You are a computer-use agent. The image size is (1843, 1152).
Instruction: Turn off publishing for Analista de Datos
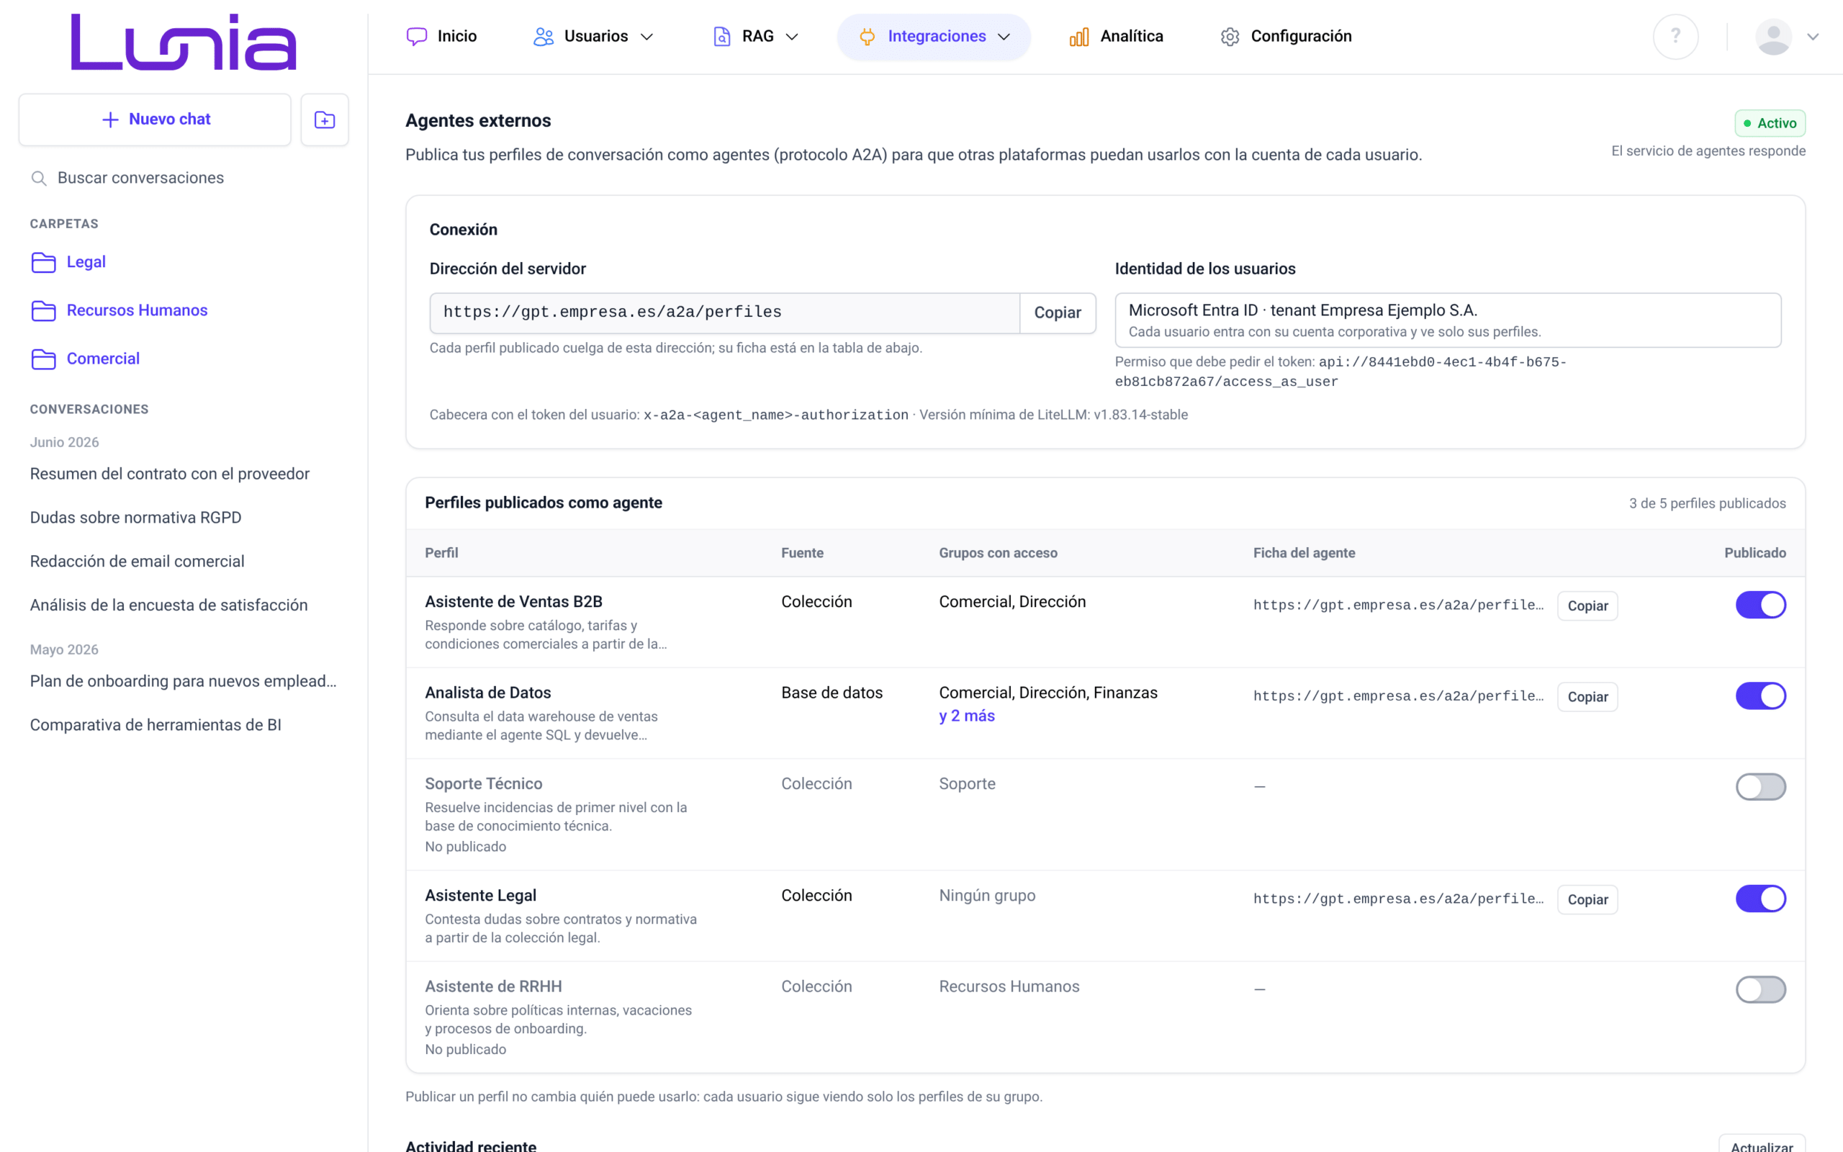pyautogui.click(x=1761, y=696)
